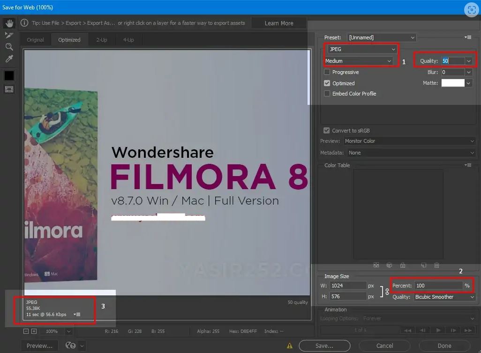The height and width of the screenshot is (353, 481).
Task: Open the Color Table panel menu icon
Action: (468, 165)
